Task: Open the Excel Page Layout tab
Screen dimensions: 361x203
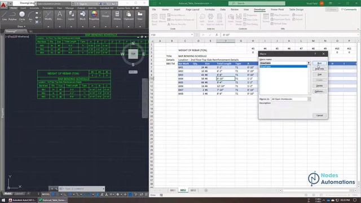Action: [x=192, y=10]
